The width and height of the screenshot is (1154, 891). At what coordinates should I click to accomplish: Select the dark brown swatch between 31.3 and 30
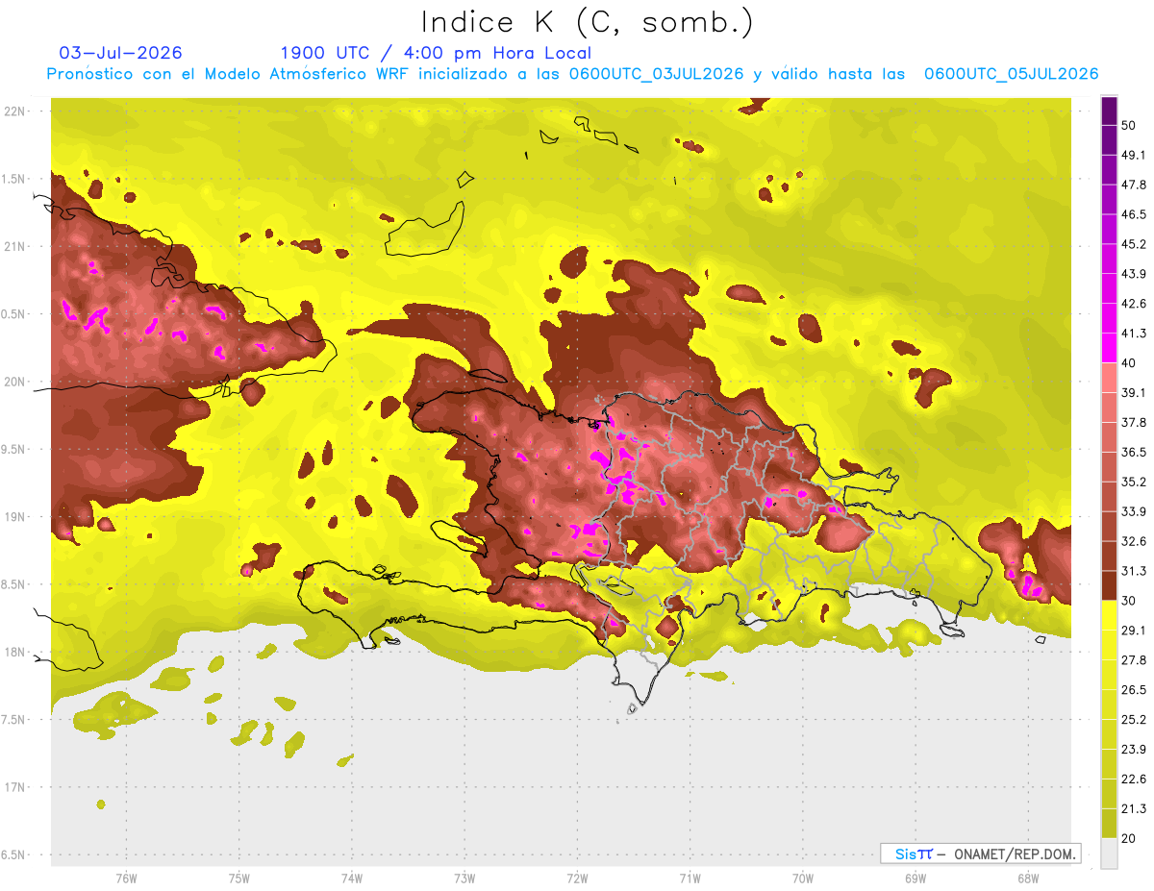(1109, 585)
